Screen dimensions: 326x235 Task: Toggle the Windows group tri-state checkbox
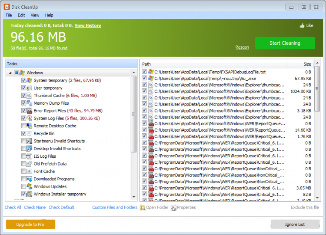click(x=17, y=73)
